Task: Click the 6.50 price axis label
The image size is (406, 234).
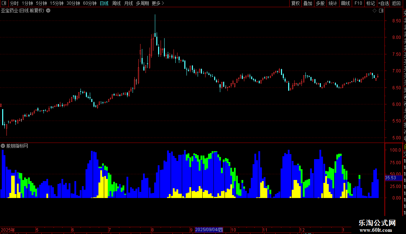Action: click(396, 88)
